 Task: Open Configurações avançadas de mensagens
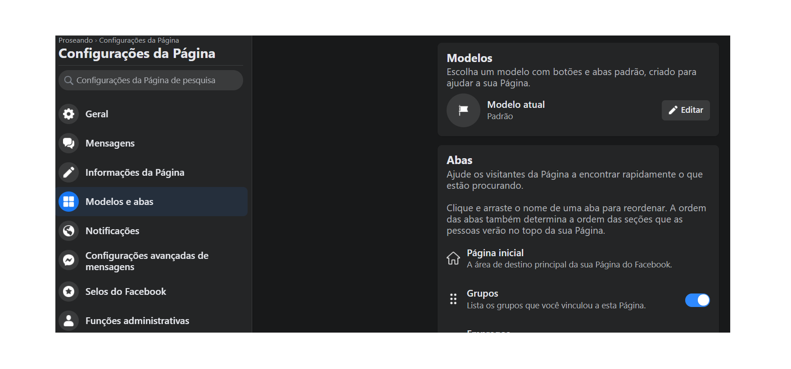click(x=151, y=261)
